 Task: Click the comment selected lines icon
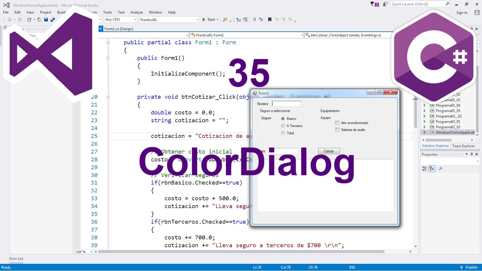tap(254, 20)
